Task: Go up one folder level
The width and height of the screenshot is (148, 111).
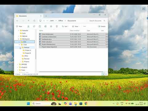Action: (28, 21)
